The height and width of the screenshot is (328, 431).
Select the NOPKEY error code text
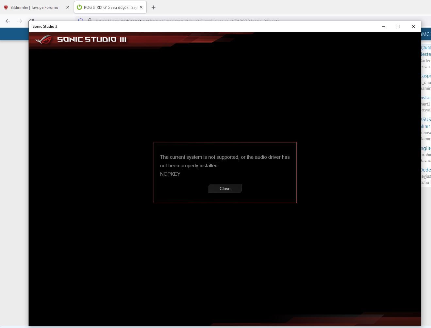click(x=170, y=174)
